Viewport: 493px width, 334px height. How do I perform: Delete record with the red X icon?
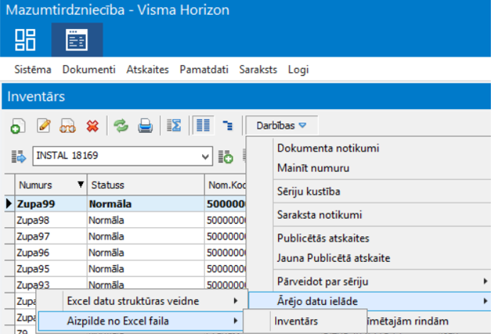[92, 127]
